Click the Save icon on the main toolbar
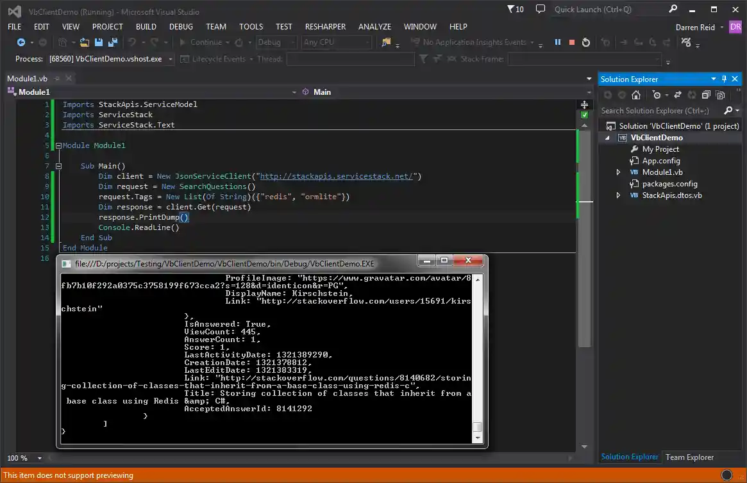Image resolution: width=747 pixels, height=483 pixels. [x=98, y=42]
